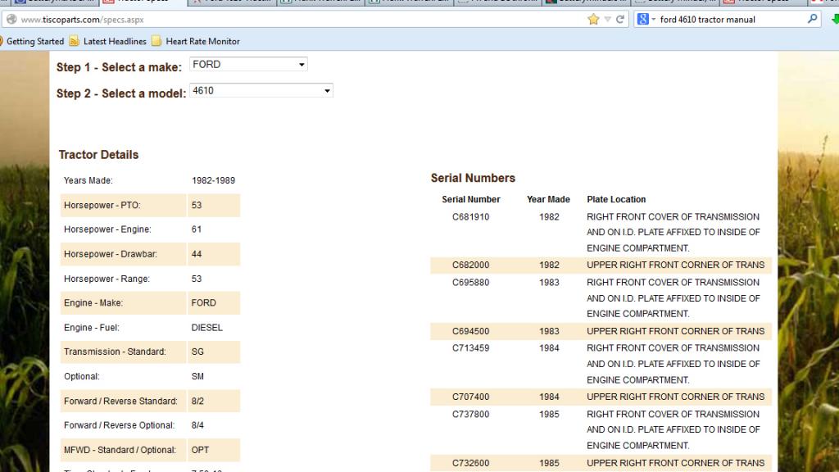Screen dimensions: 839x472
Task: Select the Years Made value 1982-1989
Action: pos(214,180)
